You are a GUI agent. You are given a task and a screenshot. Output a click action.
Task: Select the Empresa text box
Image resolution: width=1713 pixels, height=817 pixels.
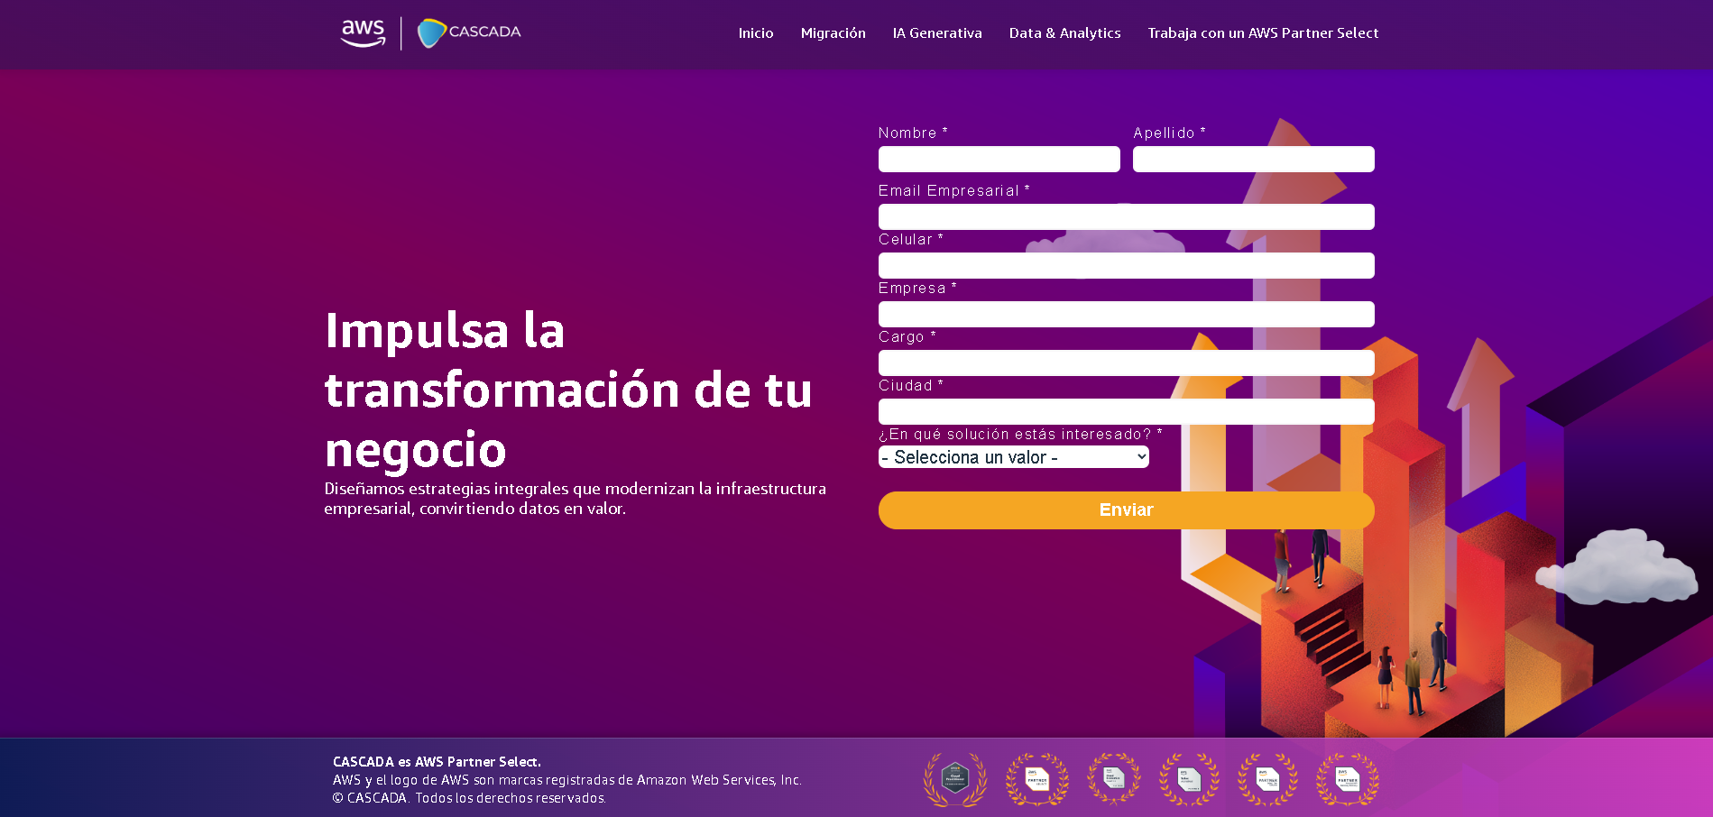(1127, 315)
